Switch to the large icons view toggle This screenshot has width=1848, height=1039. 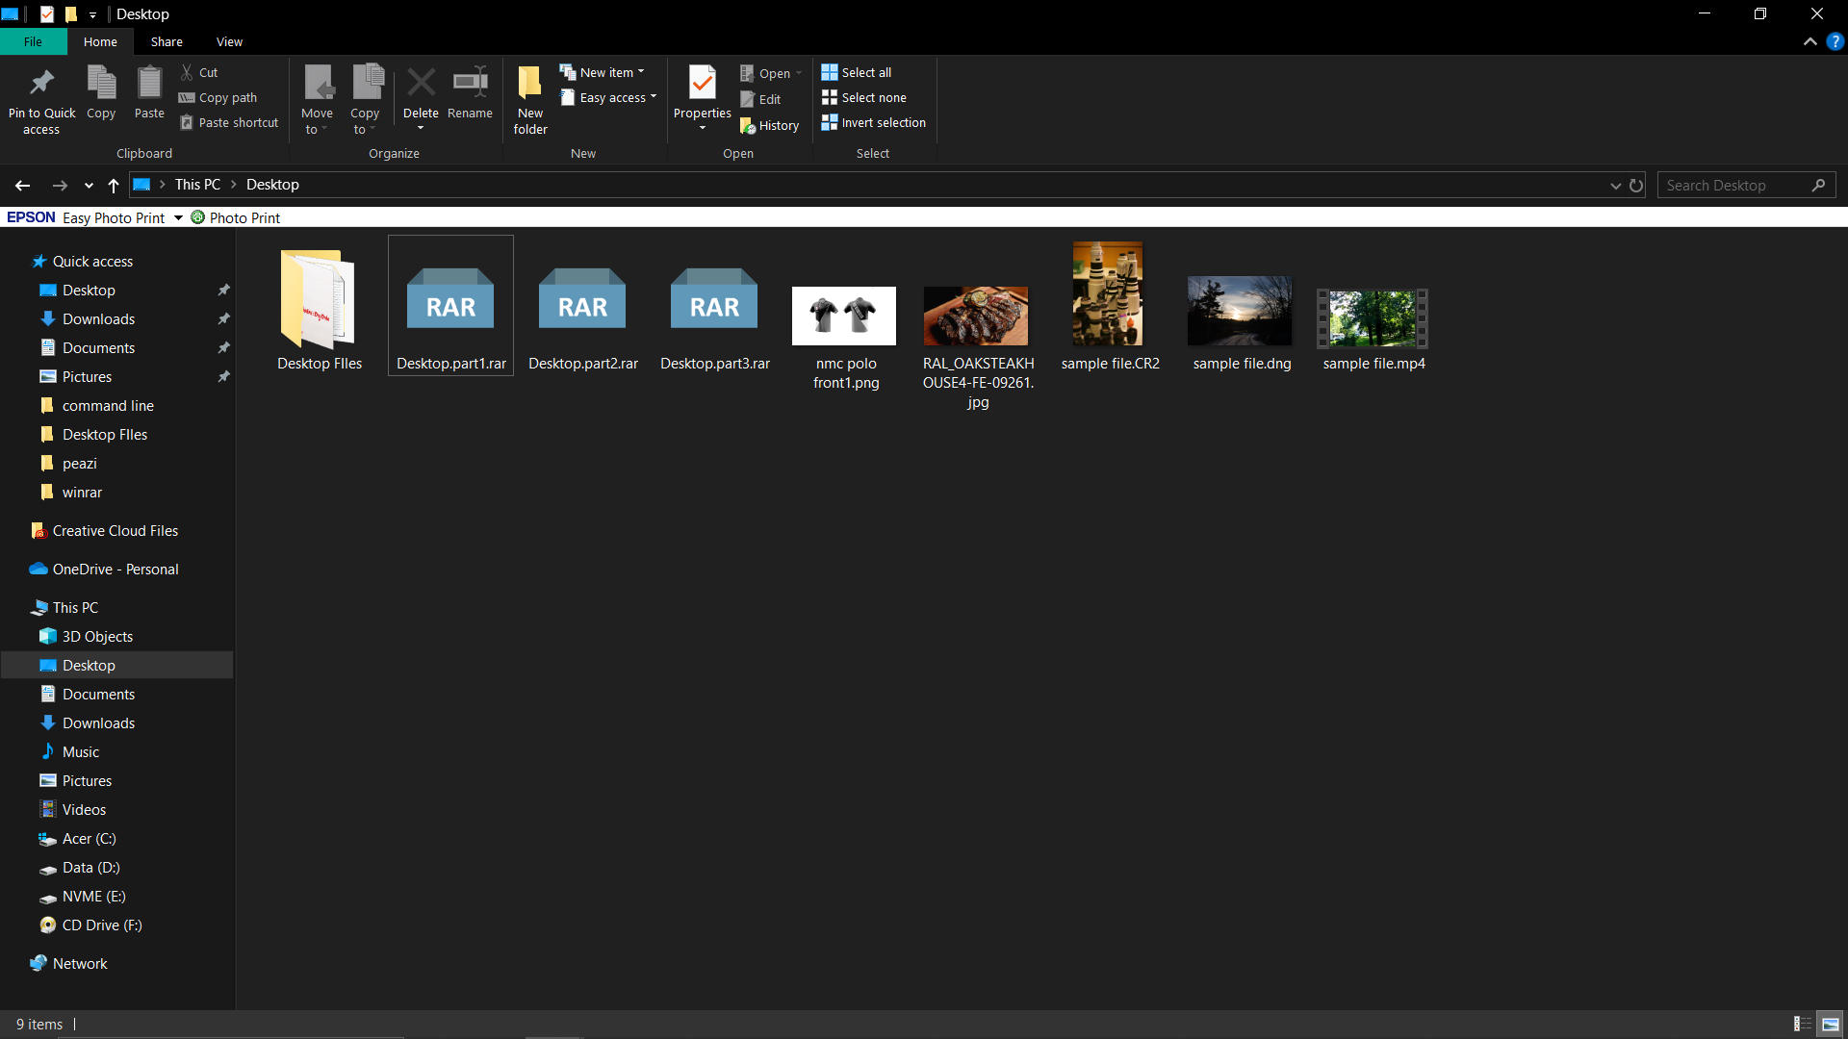(1831, 1024)
